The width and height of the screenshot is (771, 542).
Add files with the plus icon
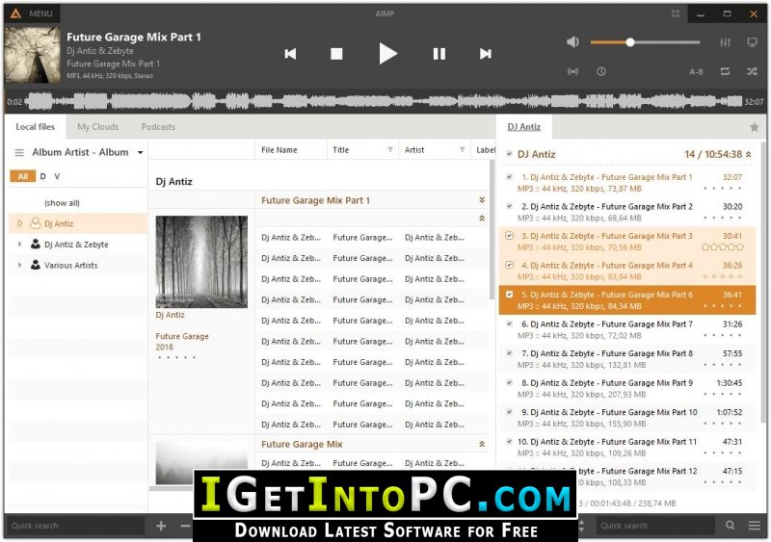161,526
